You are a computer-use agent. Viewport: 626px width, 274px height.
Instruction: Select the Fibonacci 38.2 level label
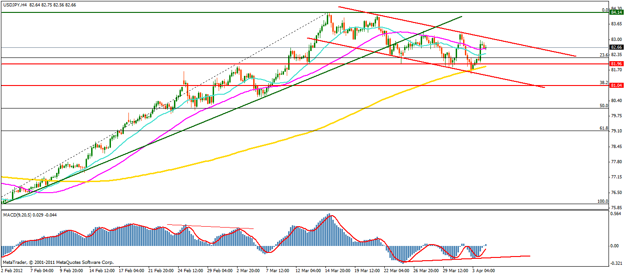click(x=603, y=83)
